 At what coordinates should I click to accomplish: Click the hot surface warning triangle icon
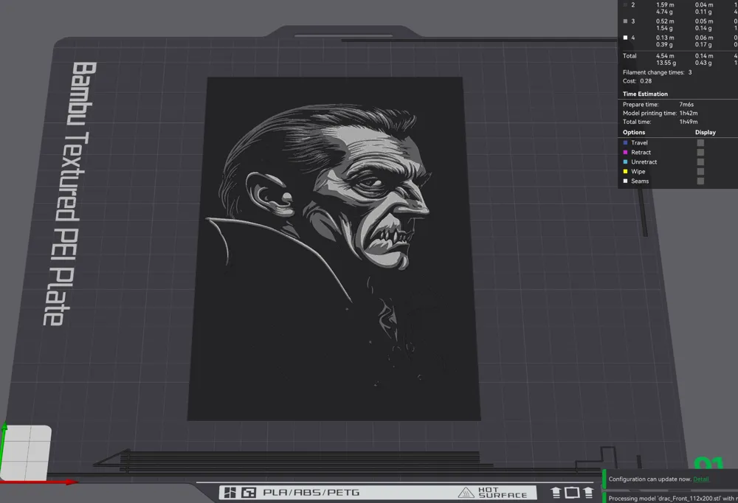[x=466, y=493]
